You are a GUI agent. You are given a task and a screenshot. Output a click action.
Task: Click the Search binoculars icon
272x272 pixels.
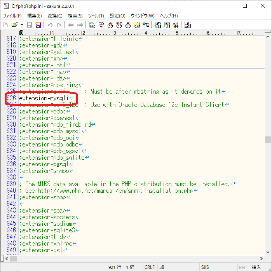click(x=92, y=25)
